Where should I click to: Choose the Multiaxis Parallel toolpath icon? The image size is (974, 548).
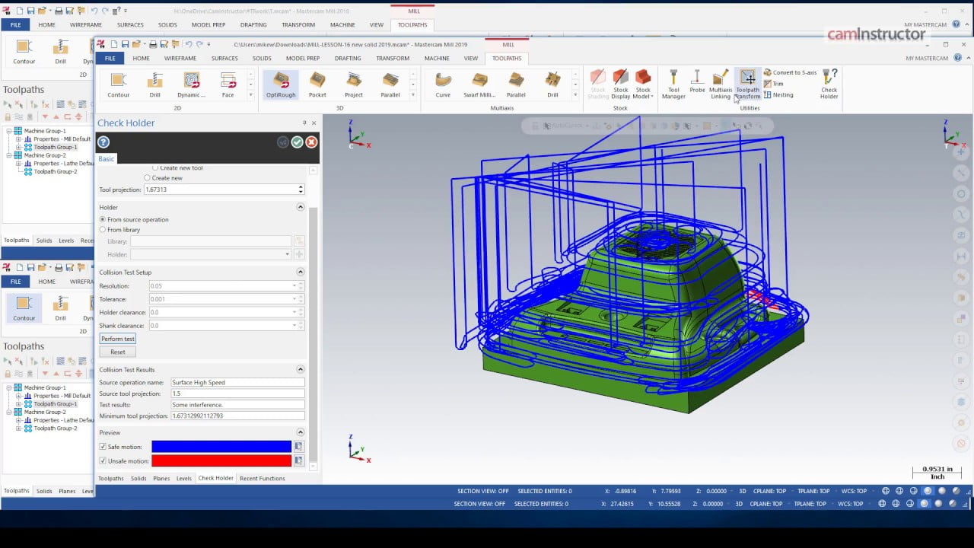coord(516,84)
